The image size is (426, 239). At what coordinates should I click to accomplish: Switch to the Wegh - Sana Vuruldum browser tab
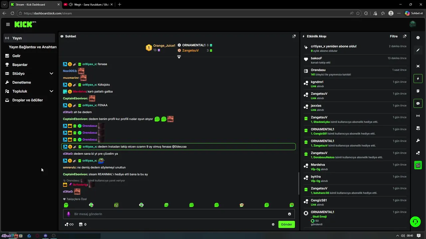coord(88,4)
